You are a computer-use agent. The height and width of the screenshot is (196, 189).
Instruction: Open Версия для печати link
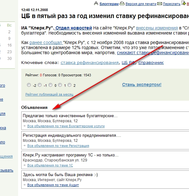click(x=141, y=4)
